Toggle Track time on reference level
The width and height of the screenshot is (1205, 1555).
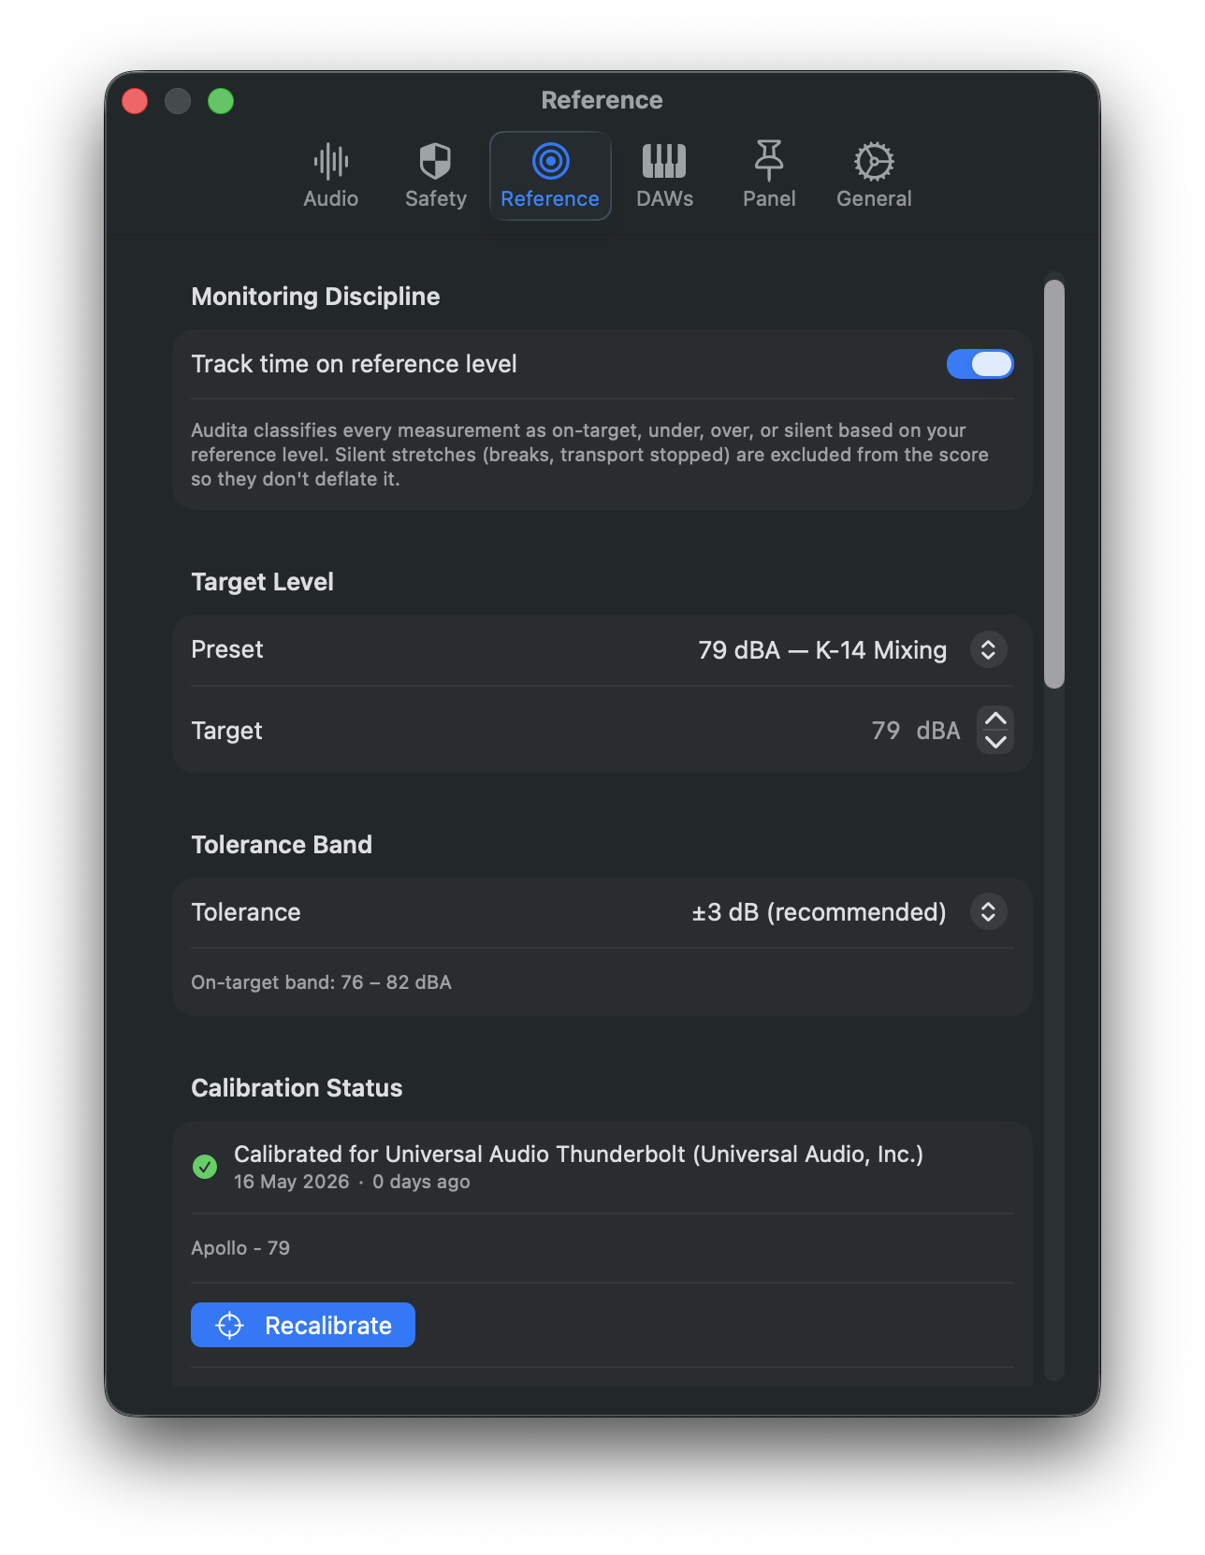pos(980,364)
